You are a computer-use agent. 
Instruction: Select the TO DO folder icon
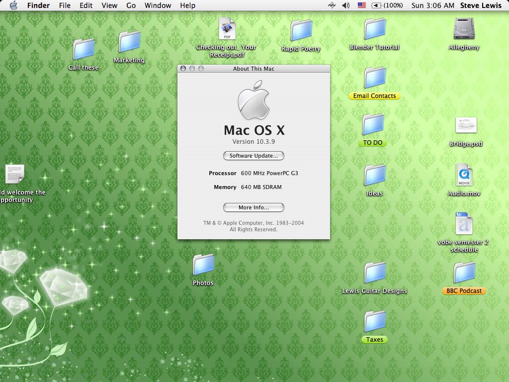[373, 124]
